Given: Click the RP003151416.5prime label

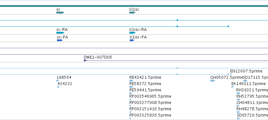Looking at the screenshot, I should [x=150, y=109].
